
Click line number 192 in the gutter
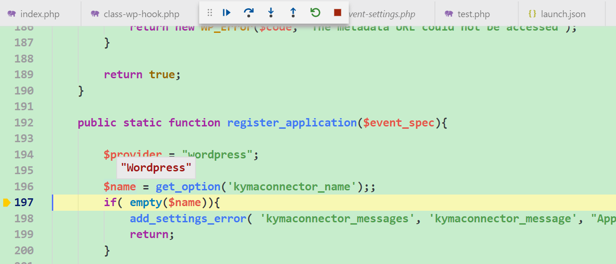pos(24,123)
